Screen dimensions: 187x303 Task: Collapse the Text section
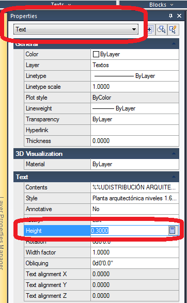point(174,177)
